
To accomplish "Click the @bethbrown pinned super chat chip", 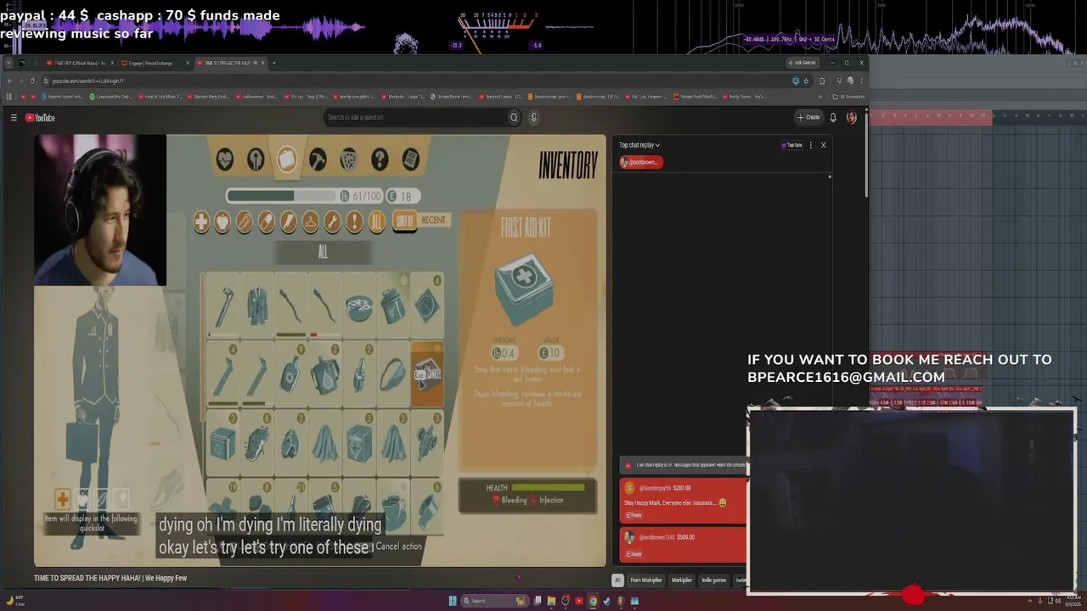I will (641, 162).
